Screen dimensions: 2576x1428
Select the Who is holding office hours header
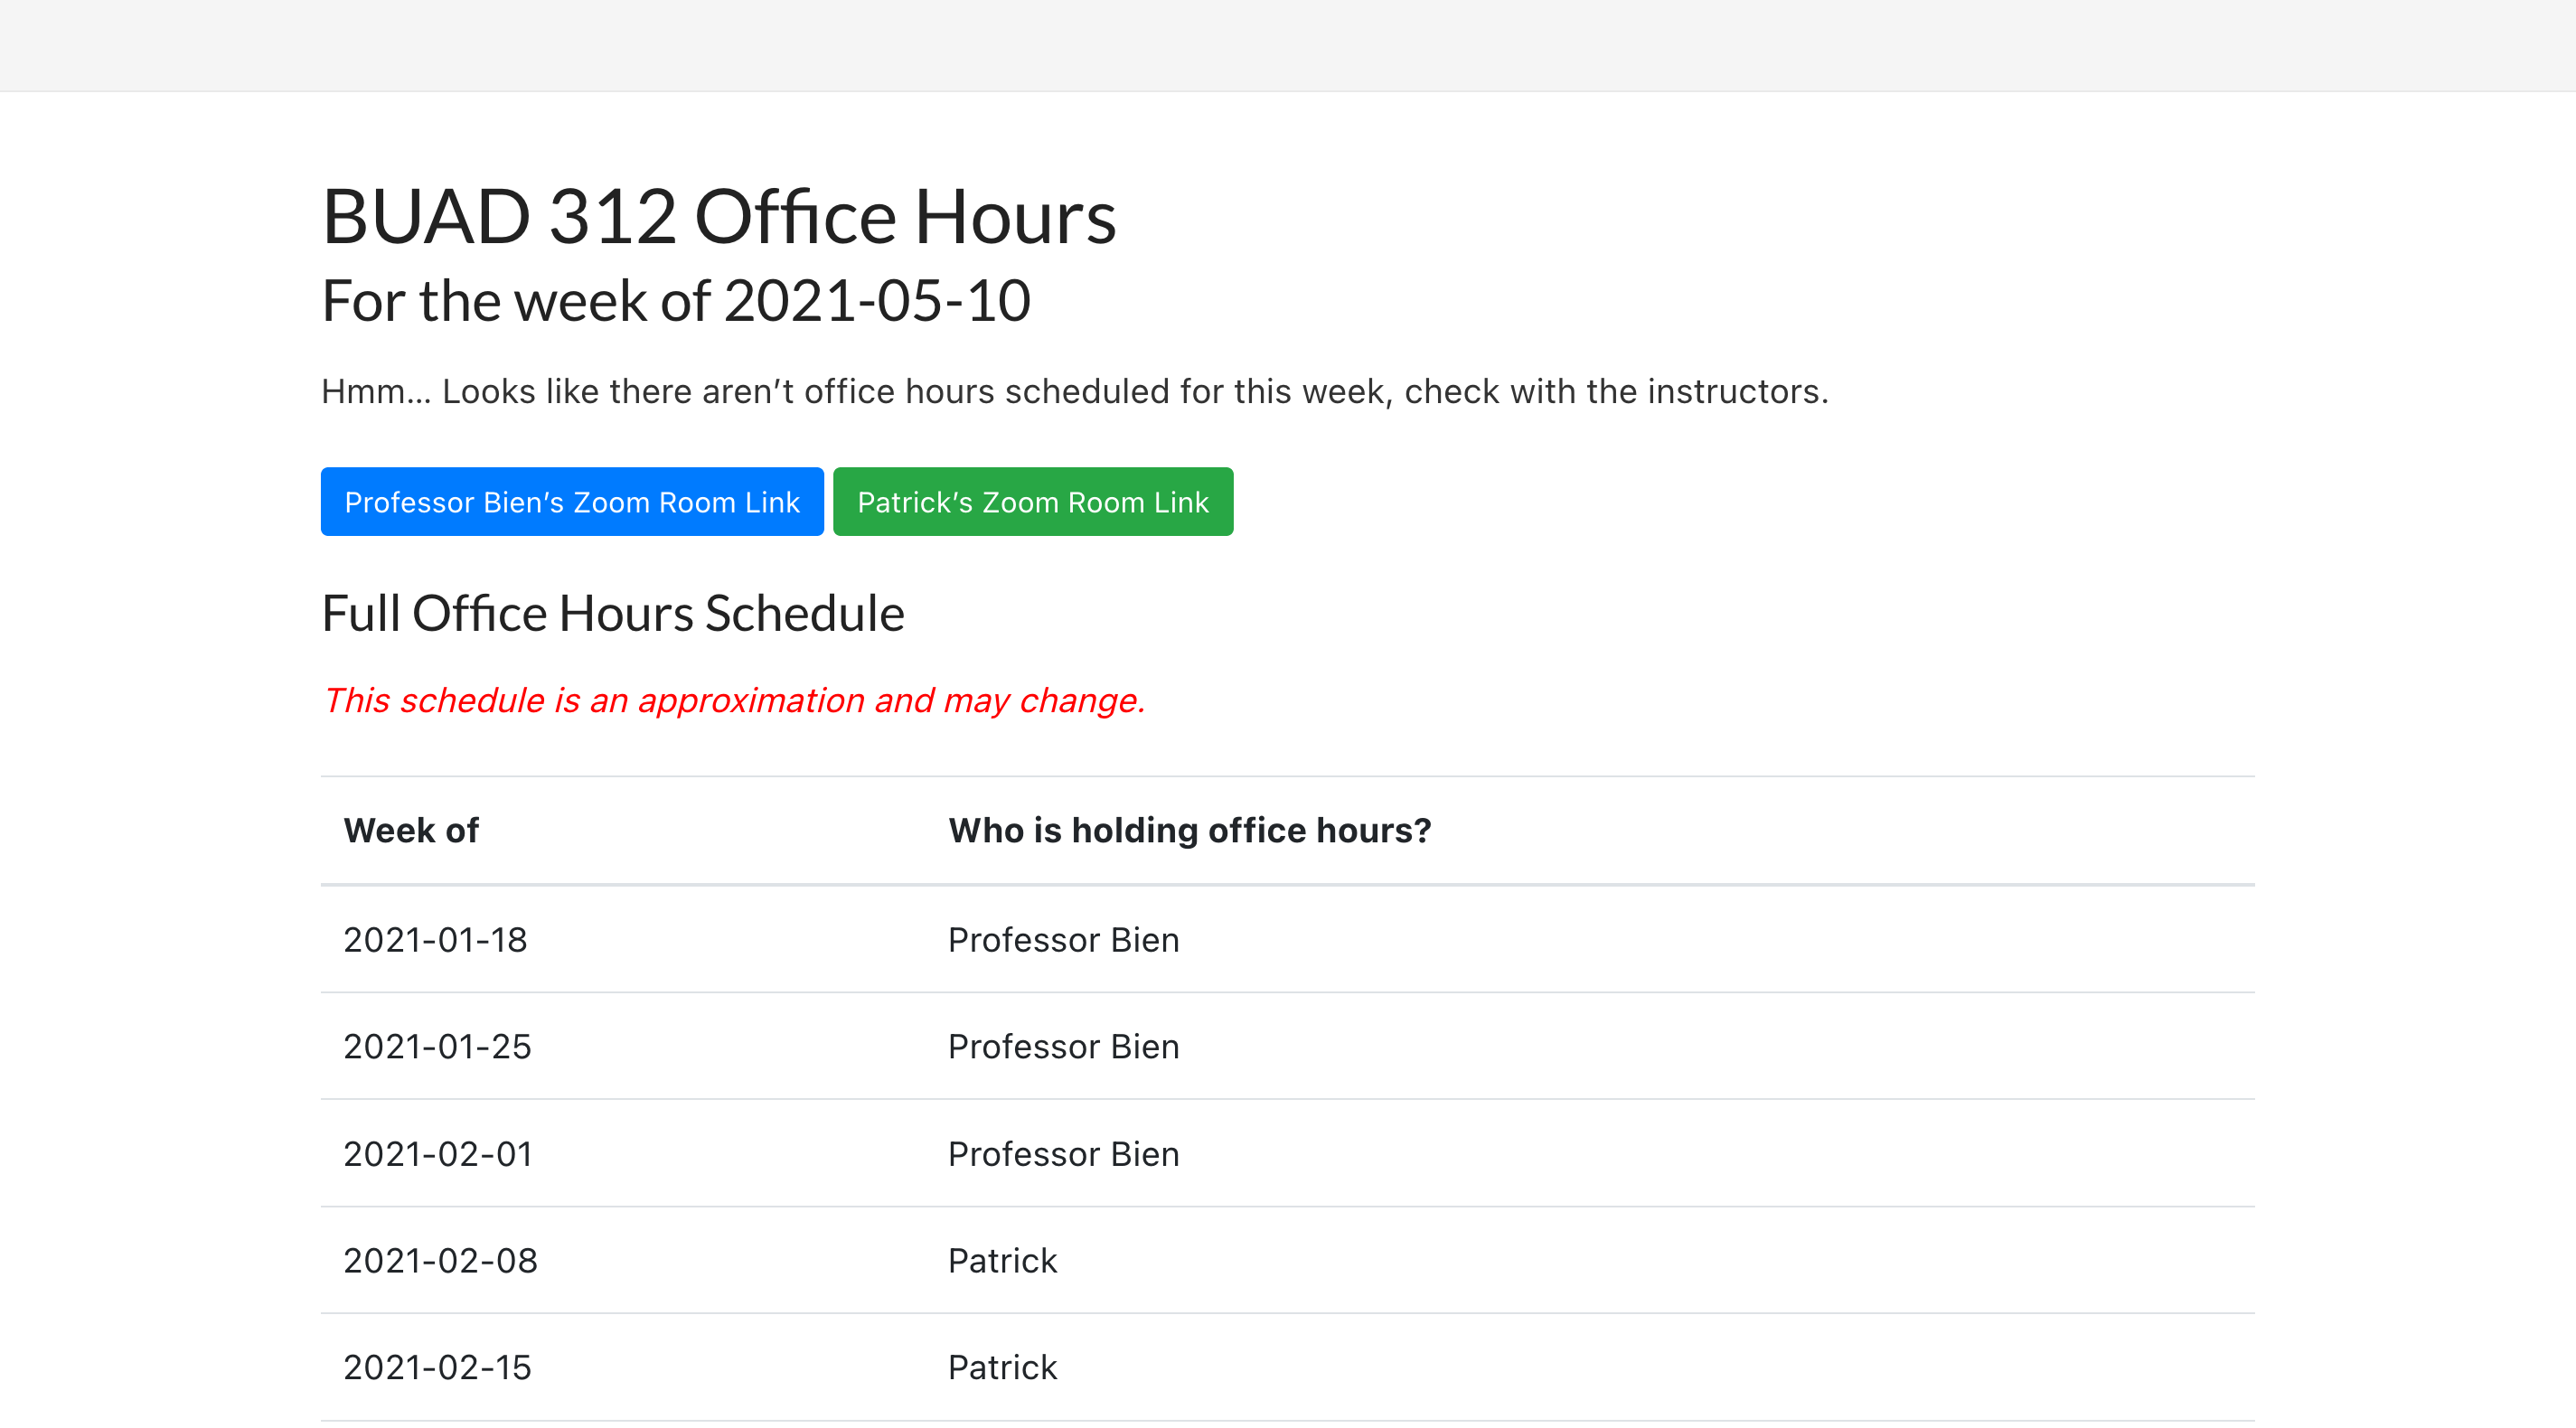point(1189,830)
